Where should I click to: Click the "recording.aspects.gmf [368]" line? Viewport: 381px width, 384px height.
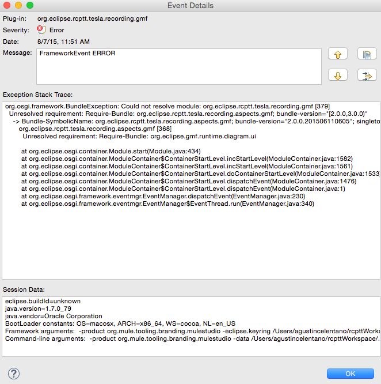pyautogui.click(x=95, y=129)
